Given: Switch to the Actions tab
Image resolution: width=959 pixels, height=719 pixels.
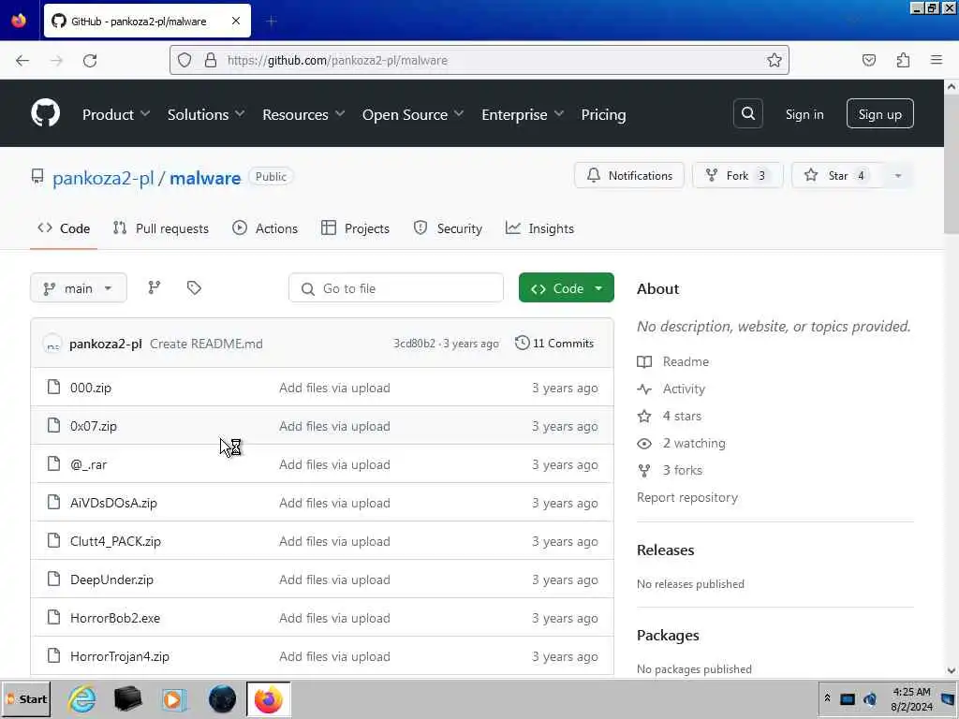Looking at the screenshot, I should pos(265,228).
